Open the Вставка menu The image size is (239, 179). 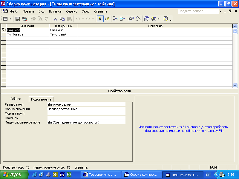55,11
